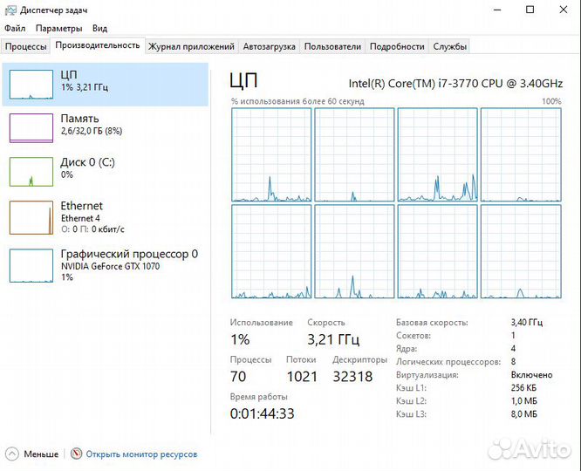The height and width of the screenshot is (471, 581).
Task: Click the Открыть монитор ресурсов link
Action: [x=141, y=454]
